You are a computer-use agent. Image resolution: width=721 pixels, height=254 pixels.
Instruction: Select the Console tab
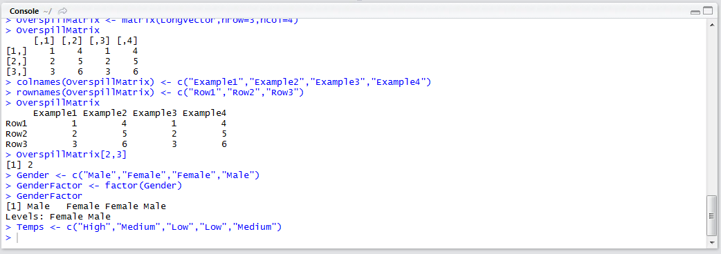[24, 10]
